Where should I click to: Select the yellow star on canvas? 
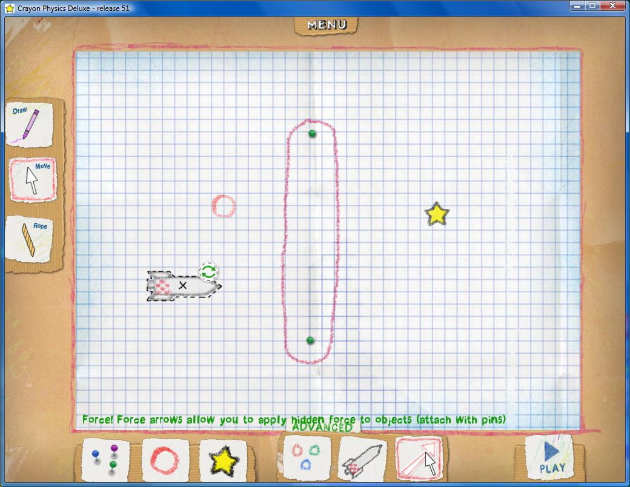437,214
